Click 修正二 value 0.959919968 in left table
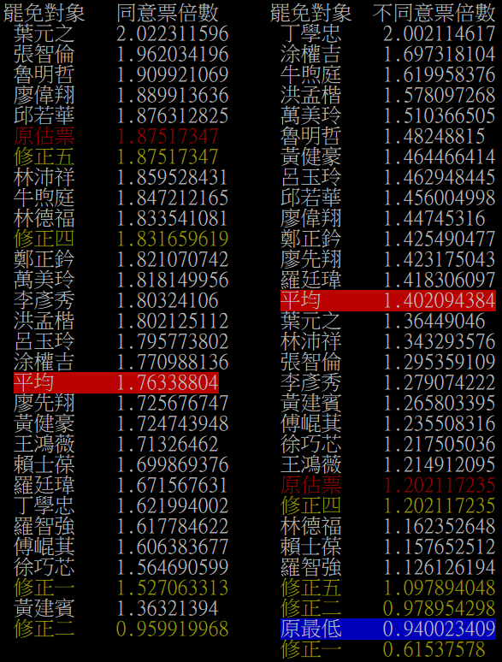This screenshot has width=502, height=662. click(x=172, y=629)
